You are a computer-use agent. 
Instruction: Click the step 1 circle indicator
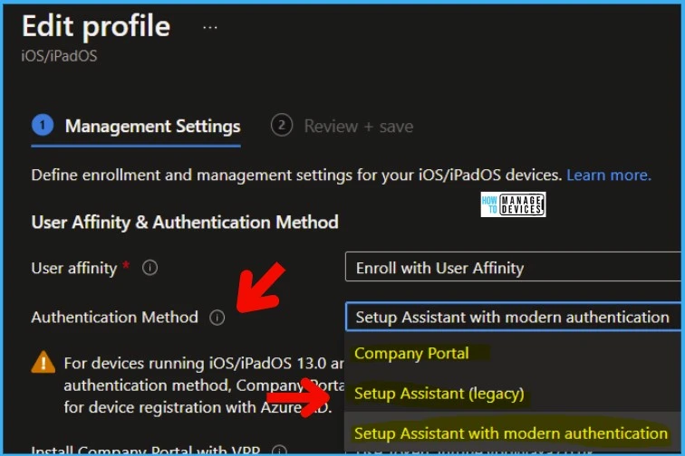pyautogui.click(x=43, y=125)
